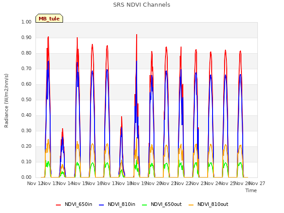Click the blue NDVI_810in legend swatch
This screenshot has width=284, height=213.
click(x=102, y=205)
